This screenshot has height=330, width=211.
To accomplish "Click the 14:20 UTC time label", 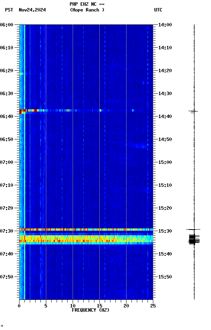I will tap(165, 71).
